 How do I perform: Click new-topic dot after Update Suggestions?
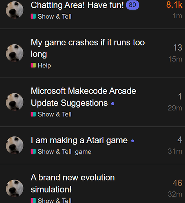tap(112, 104)
